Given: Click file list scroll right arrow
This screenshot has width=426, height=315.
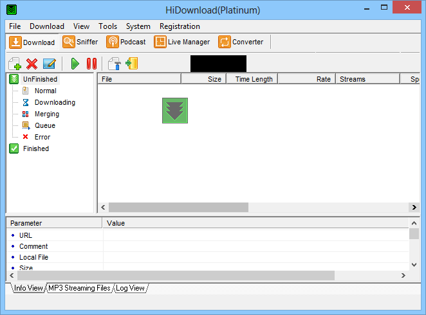Looking at the screenshot, I should [414, 207].
